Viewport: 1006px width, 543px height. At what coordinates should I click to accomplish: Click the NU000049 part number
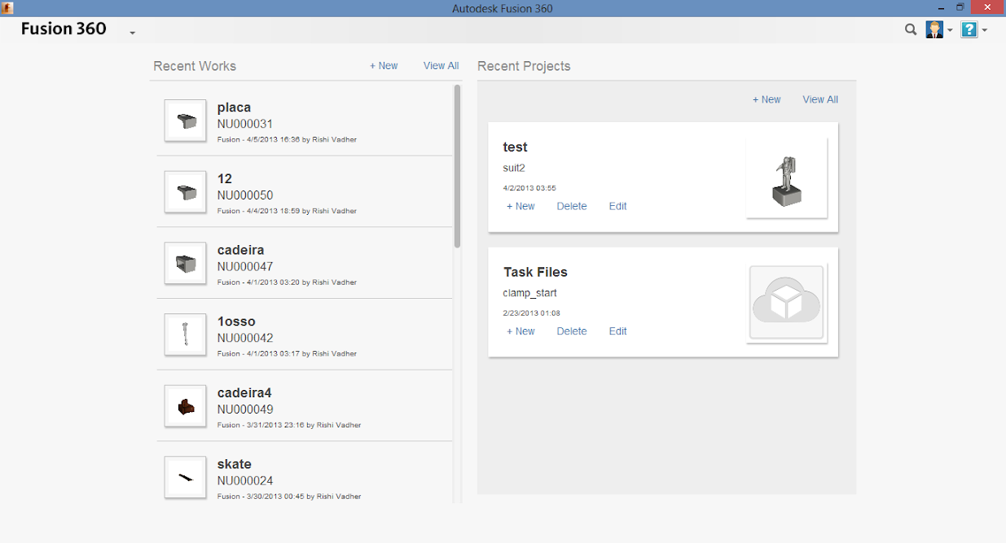(245, 409)
